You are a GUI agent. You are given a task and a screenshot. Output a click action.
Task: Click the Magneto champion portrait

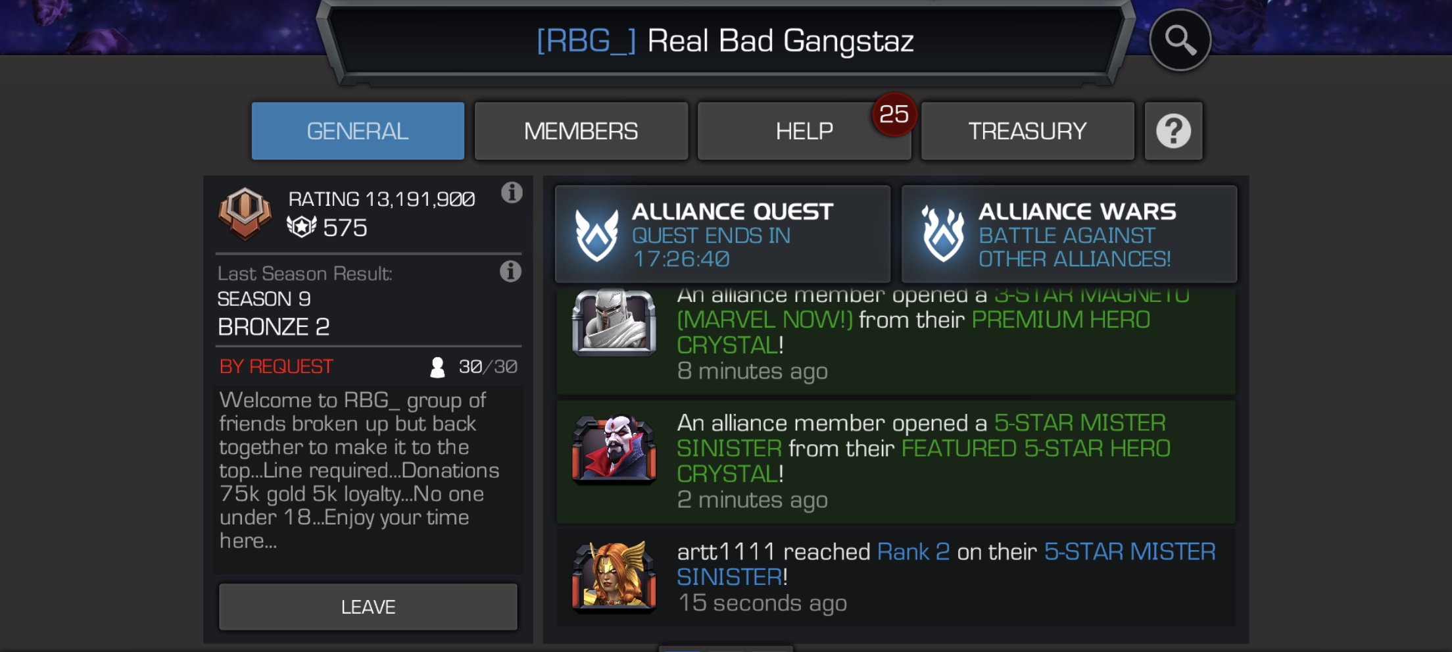(614, 323)
